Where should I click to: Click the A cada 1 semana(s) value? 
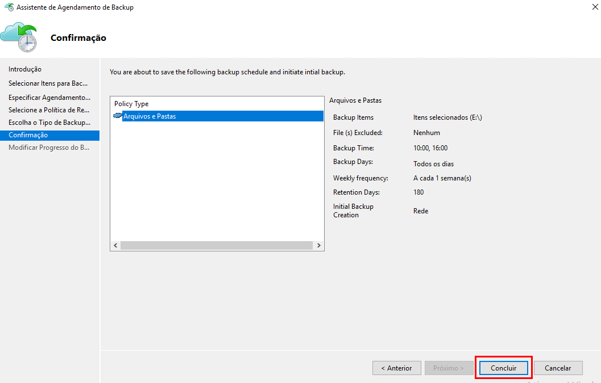pos(442,178)
